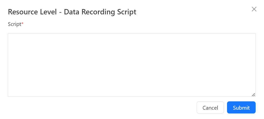
Task: Place cursor inside empty Script box
Action: coord(131,65)
